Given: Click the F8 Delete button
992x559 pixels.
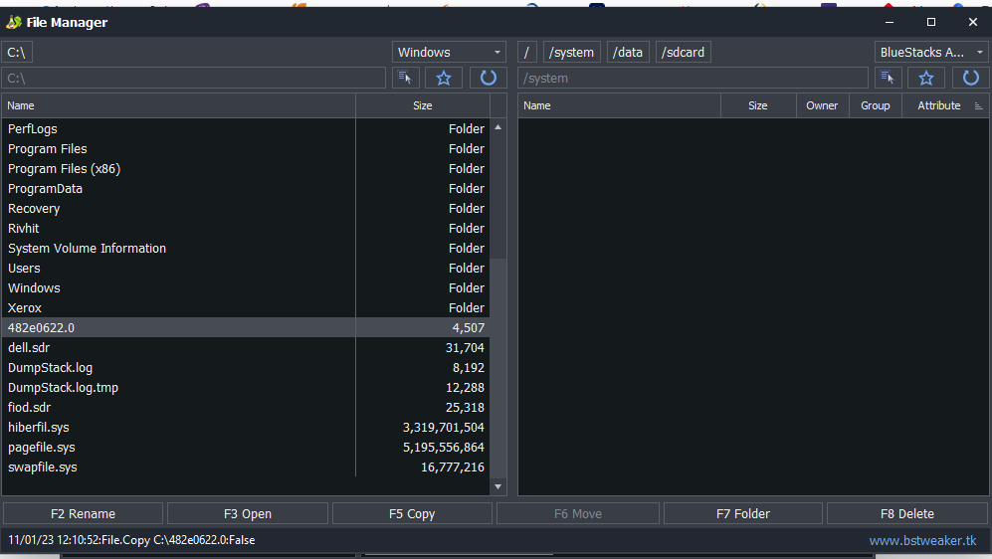Looking at the screenshot, I should 907,513.
